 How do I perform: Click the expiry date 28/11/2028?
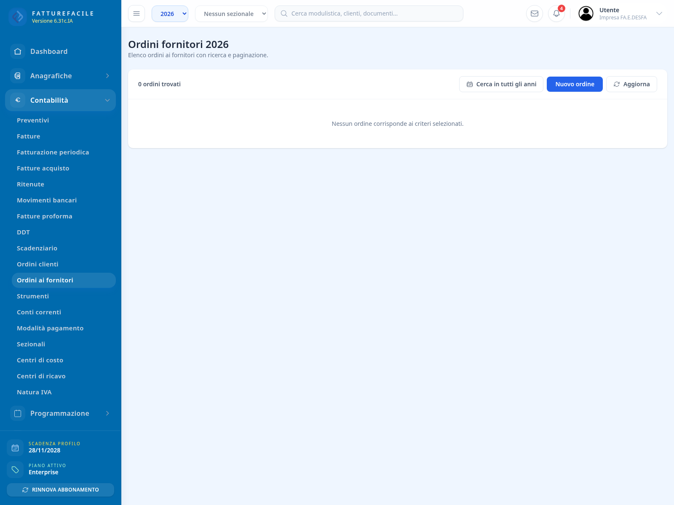pos(44,450)
